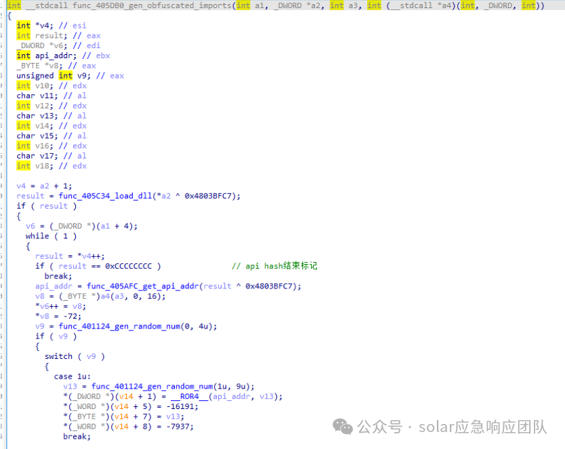Select the constant 0xCCCCCCCC

pyautogui.click(x=128, y=266)
